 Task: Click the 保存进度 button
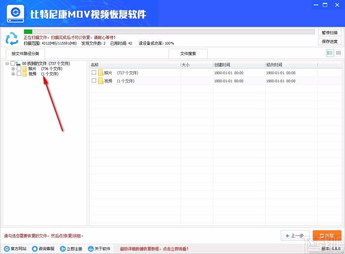pyautogui.click(x=329, y=41)
